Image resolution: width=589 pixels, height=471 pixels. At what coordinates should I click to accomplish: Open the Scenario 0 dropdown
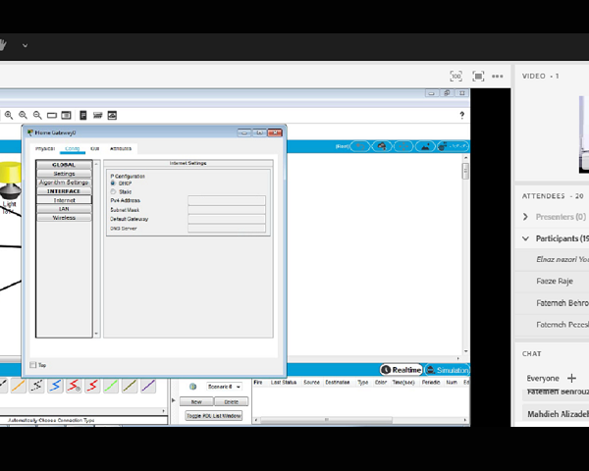(x=224, y=387)
